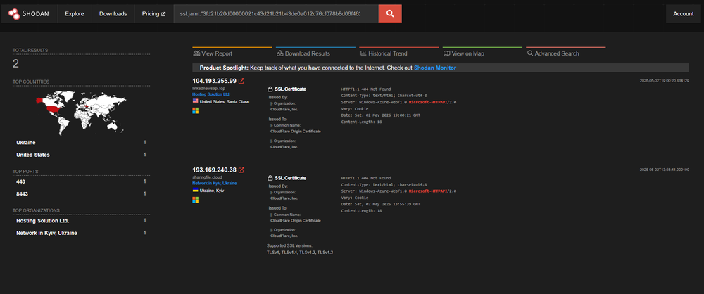
Task: Click the TLSv1, TLSv1.1, TLSv1.2, TLSv1.3 text
Action: point(300,253)
